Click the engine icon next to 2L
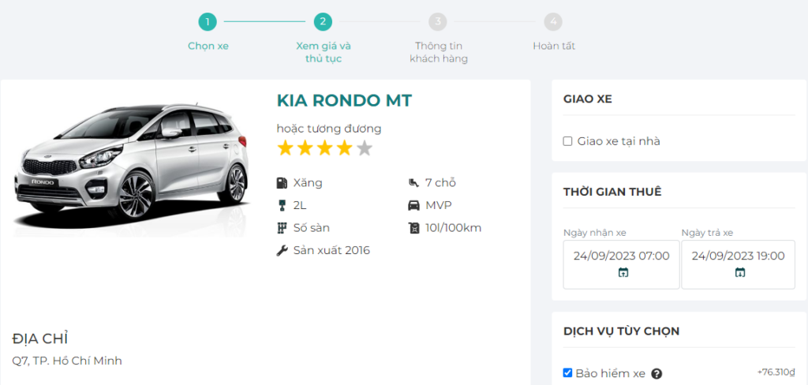This screenshot has width=808, height=385. pos(282,206)
